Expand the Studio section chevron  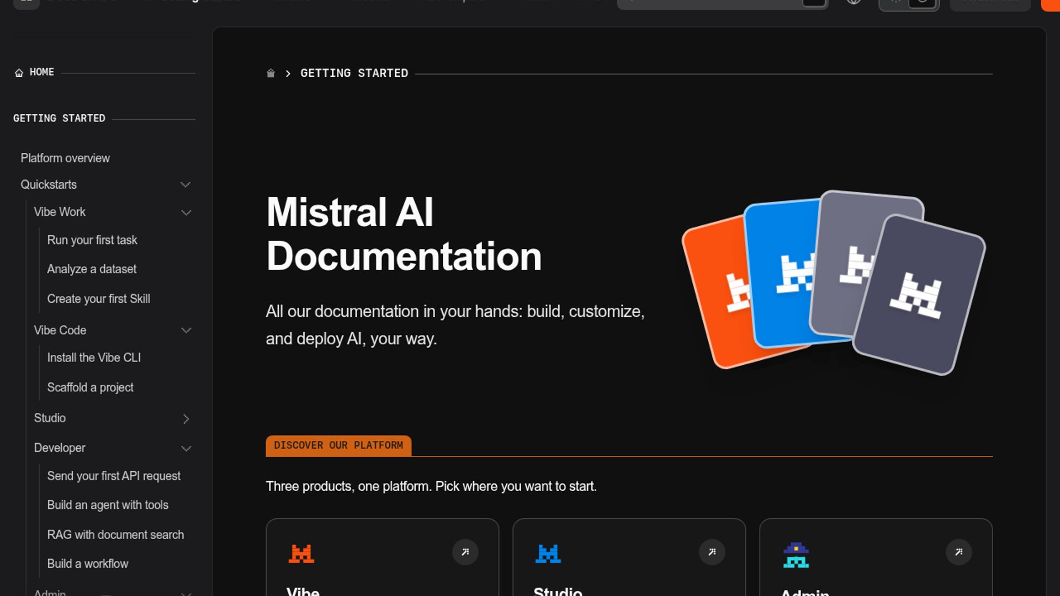tap(186, 419)
